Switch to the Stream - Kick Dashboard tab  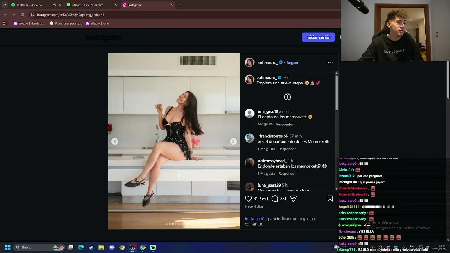pos(91,5)
